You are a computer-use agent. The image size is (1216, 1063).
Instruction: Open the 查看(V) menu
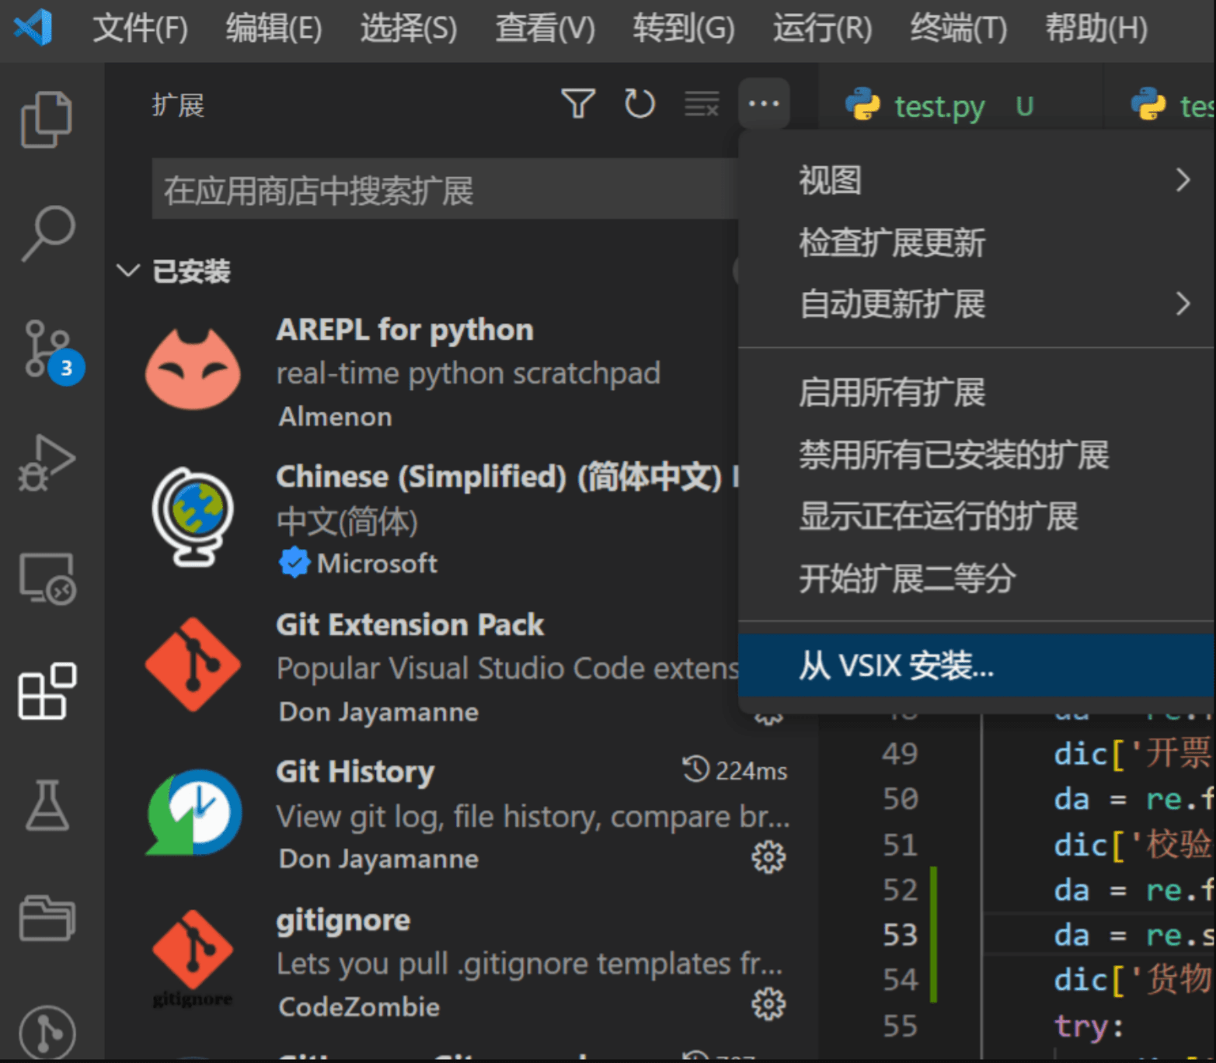[545, 29]
